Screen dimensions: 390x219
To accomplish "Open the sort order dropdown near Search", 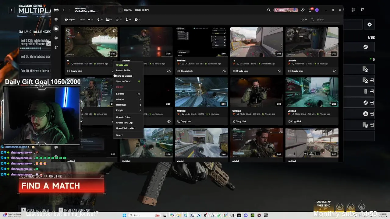I will point(304,19).
